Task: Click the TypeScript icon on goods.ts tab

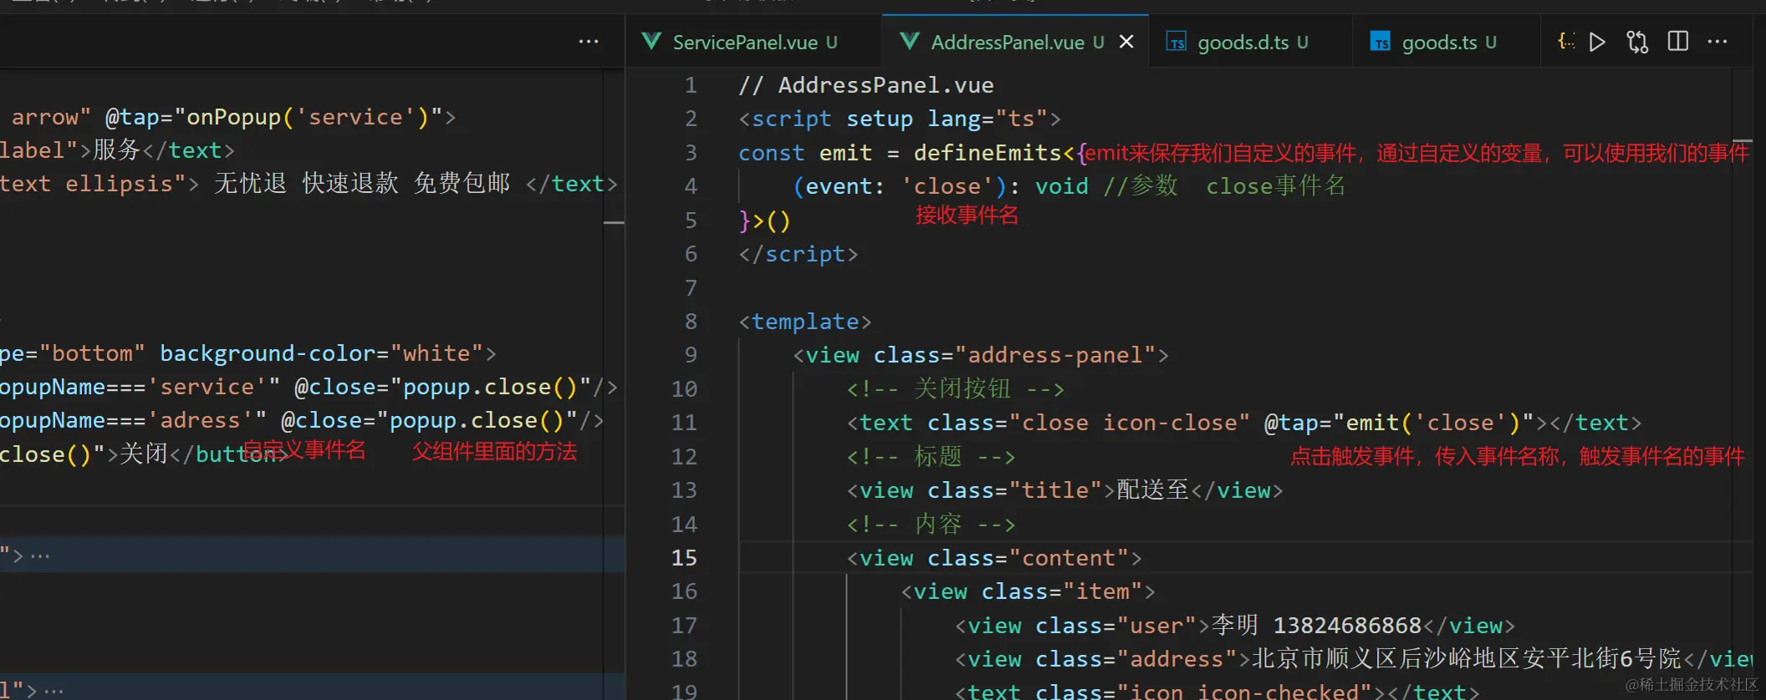Action: point(1381,42)
